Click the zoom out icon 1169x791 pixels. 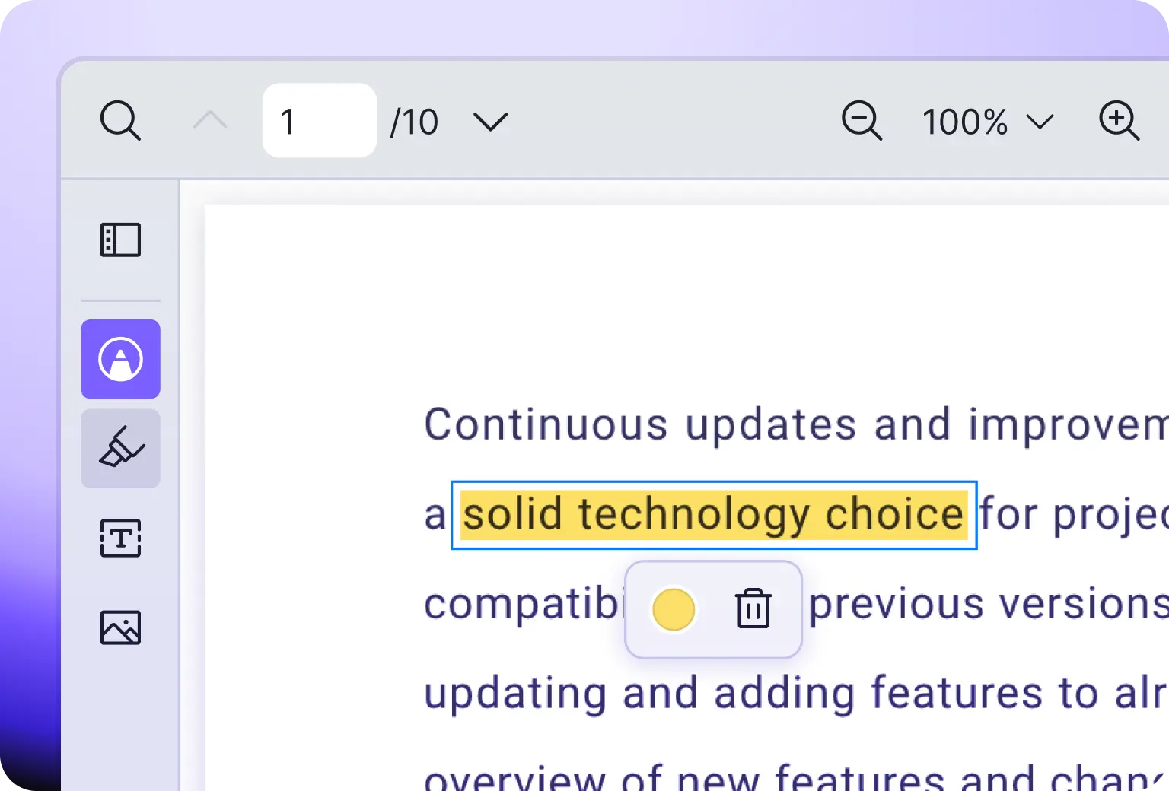862,121
